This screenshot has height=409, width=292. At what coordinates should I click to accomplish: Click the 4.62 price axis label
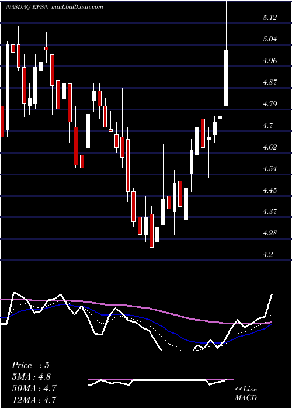coord(270,147)
